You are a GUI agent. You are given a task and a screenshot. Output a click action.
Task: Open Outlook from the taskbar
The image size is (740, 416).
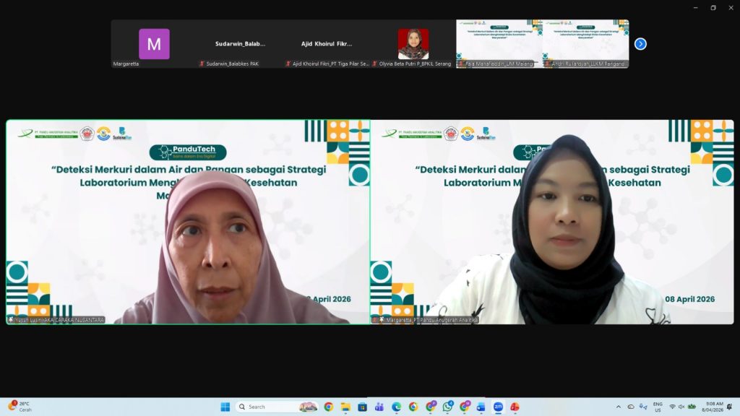[x=481, y=407]
